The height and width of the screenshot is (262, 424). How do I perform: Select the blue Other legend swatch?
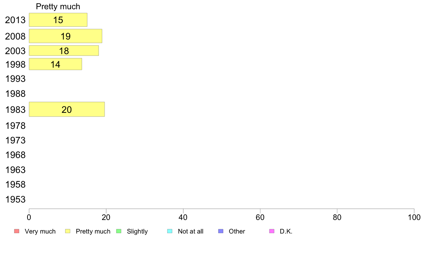pyautogui.click(x=221, y=231)
